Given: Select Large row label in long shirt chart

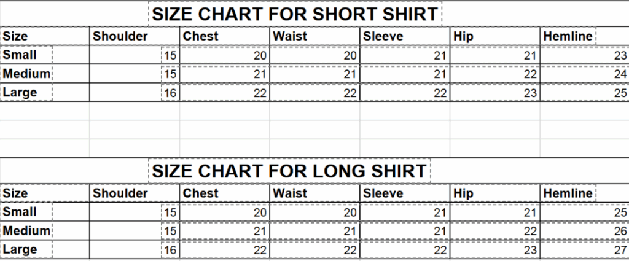Looking at the screenshot, I should click(x=20, y=250).
